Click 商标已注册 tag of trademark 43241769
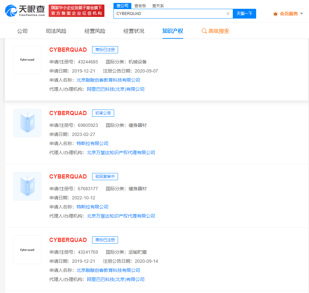Viewport: 309px width, 293px height. (105, 240)
